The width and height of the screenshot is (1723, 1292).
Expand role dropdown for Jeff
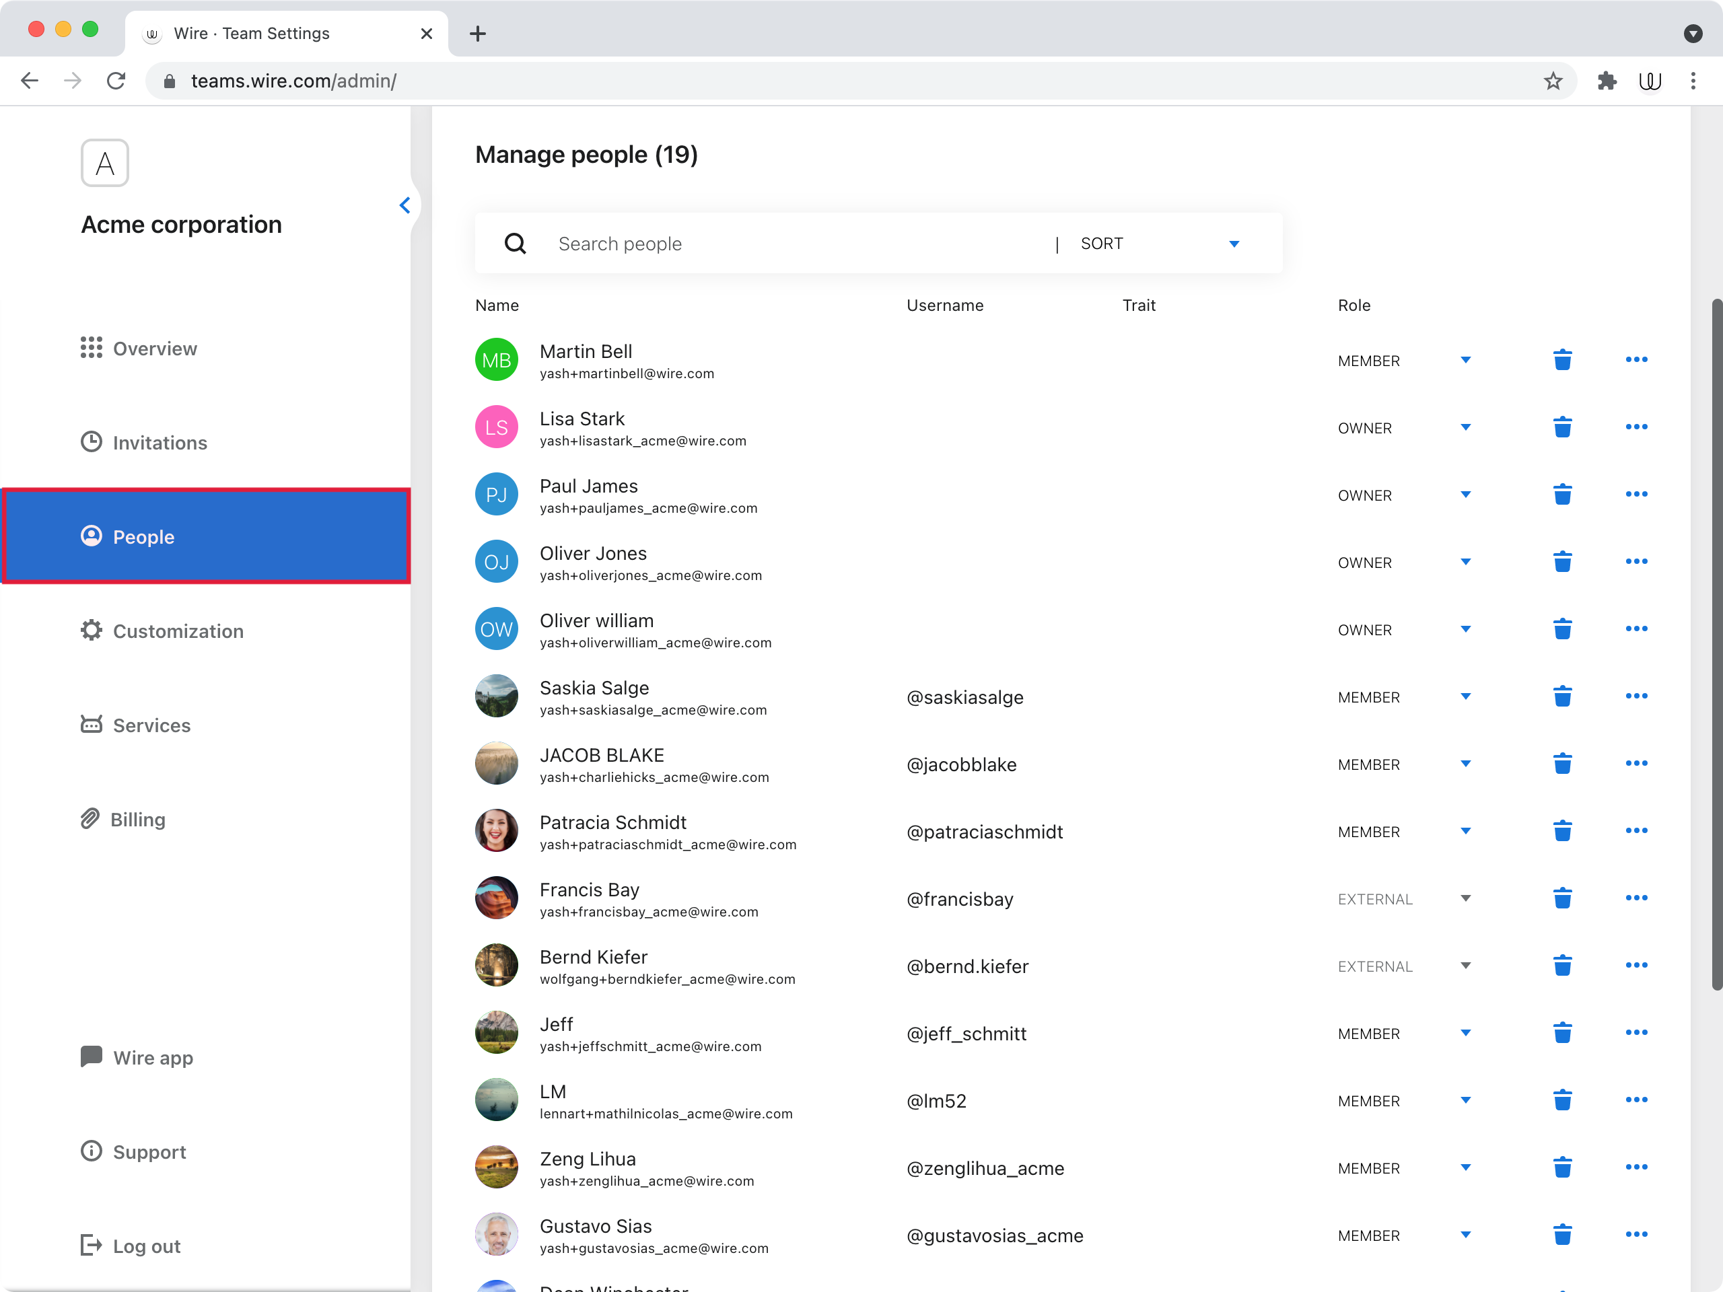1465,1033
